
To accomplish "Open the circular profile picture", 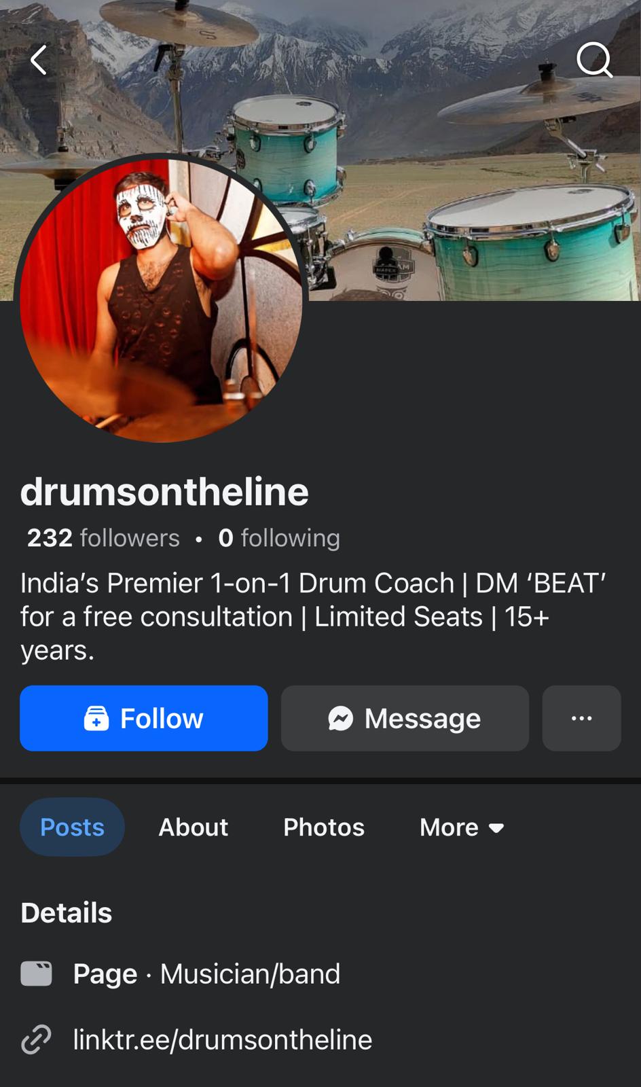I will [161, 299].
